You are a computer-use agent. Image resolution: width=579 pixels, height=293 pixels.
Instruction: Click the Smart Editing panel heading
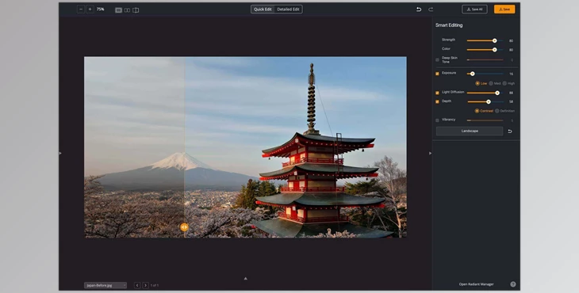[x=449, y=25]
